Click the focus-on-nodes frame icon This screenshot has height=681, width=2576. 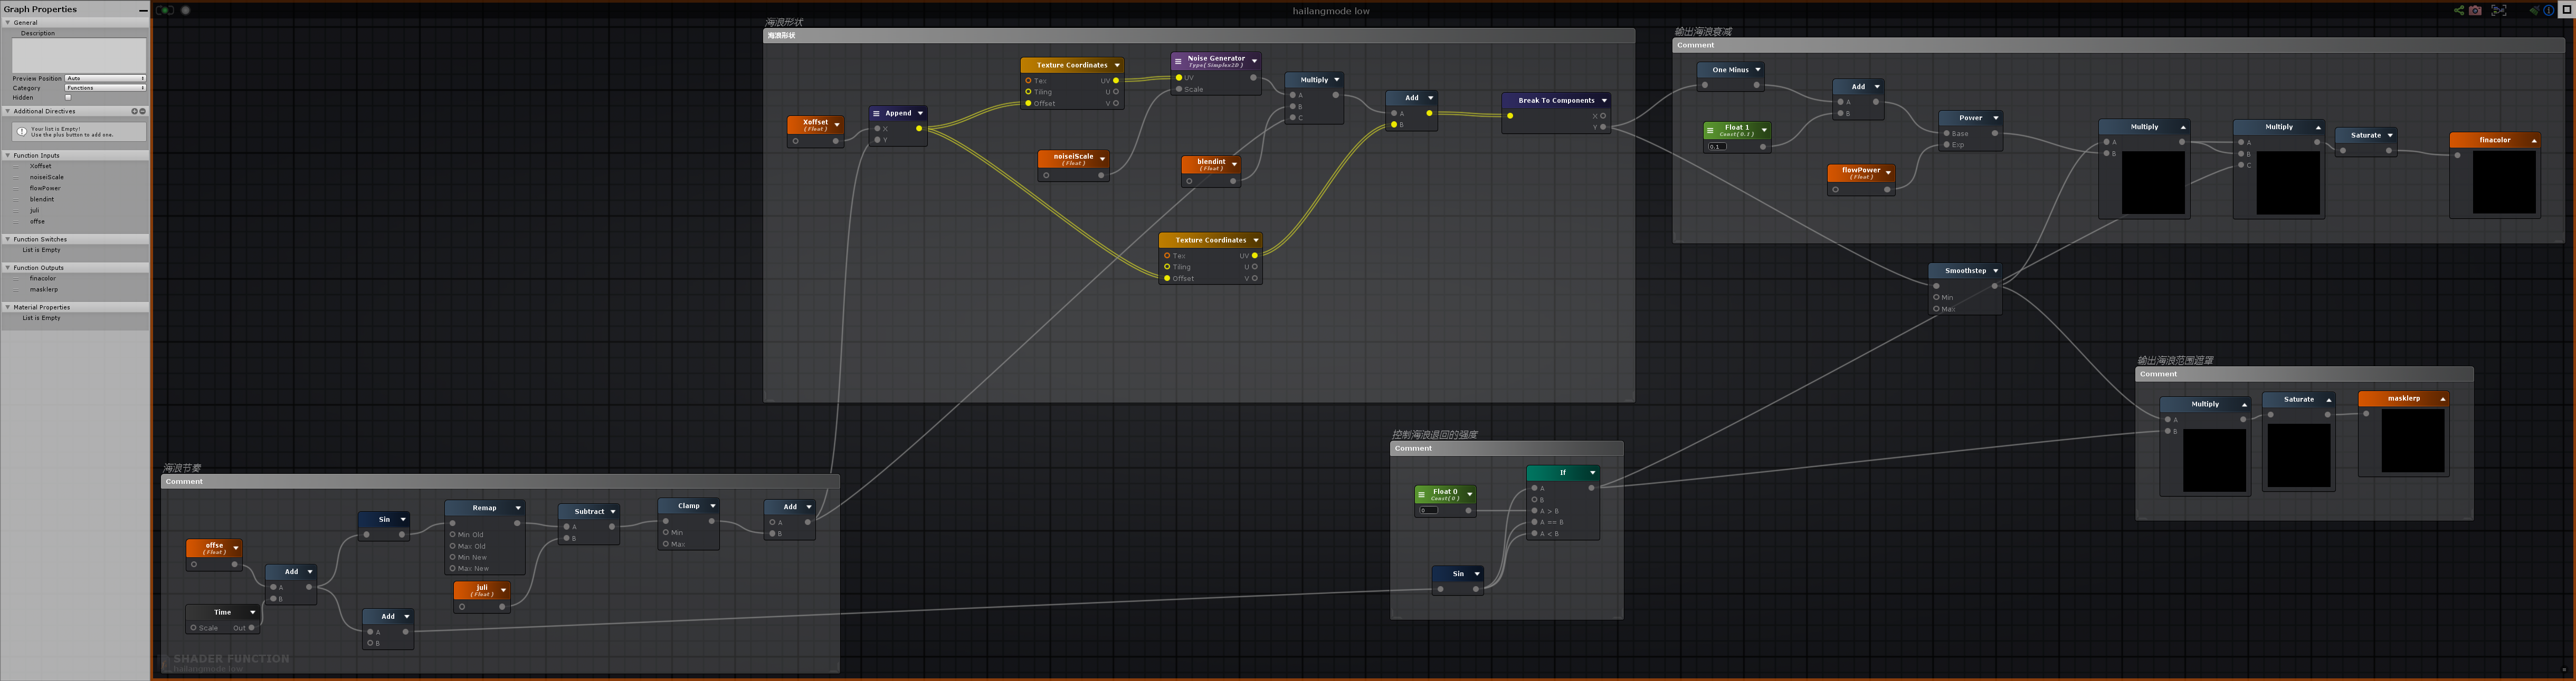[2499, 10]
